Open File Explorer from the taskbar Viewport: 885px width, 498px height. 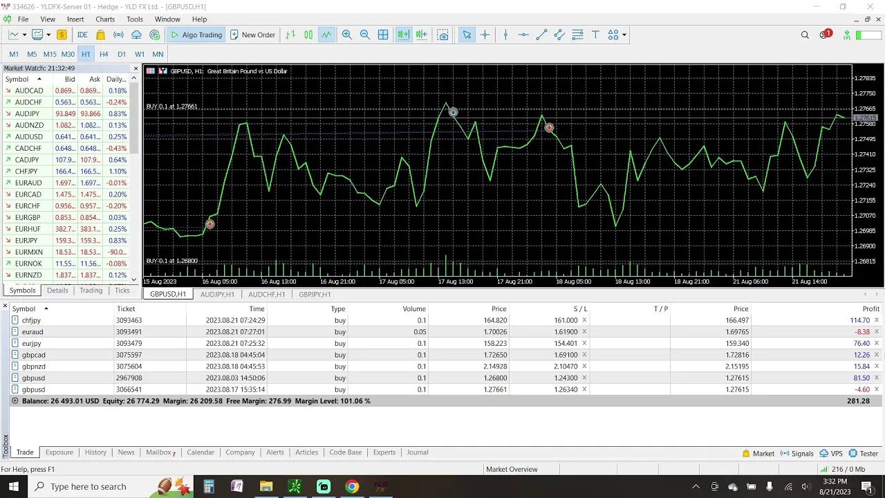(265, 486)
